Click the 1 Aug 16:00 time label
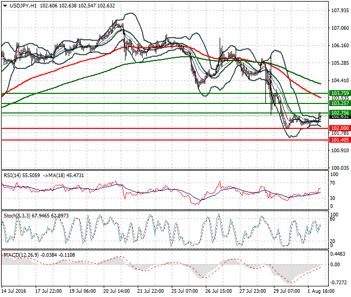The width and height of the screenshot is (351, 297). point(321,291)
